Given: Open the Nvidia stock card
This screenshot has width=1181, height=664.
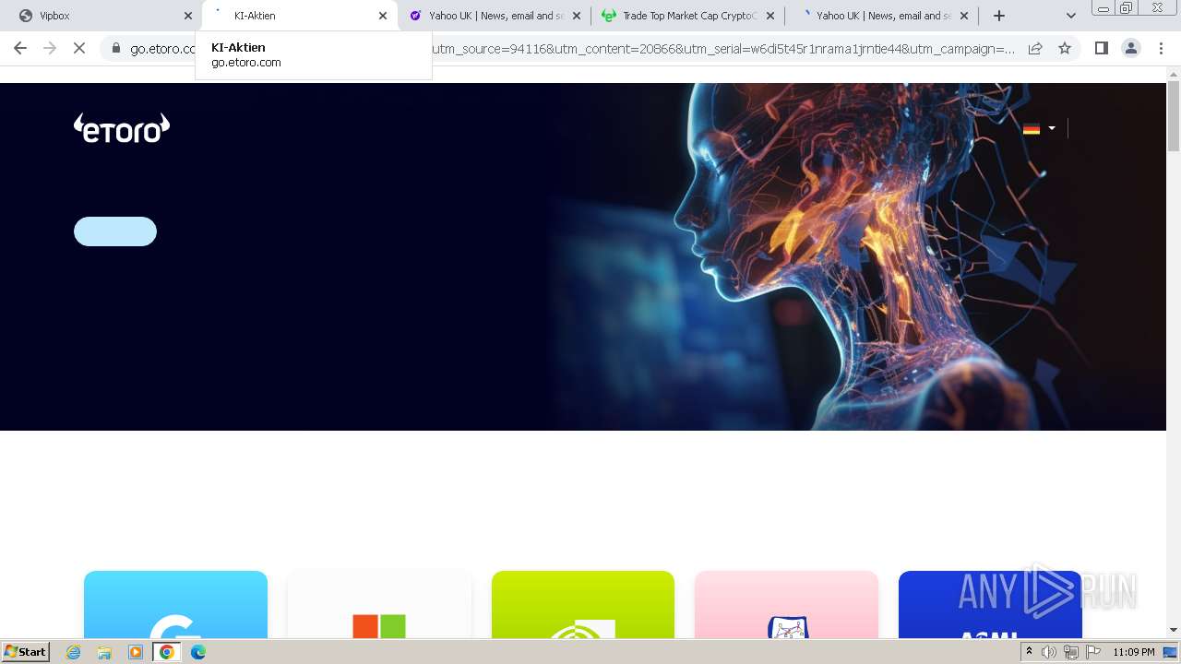Looking at the screenshot, I should tap(583, 604).
